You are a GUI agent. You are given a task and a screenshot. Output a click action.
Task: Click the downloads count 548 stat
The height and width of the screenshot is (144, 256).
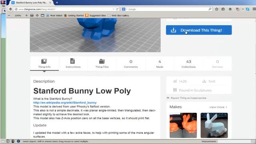pos(209,81)
